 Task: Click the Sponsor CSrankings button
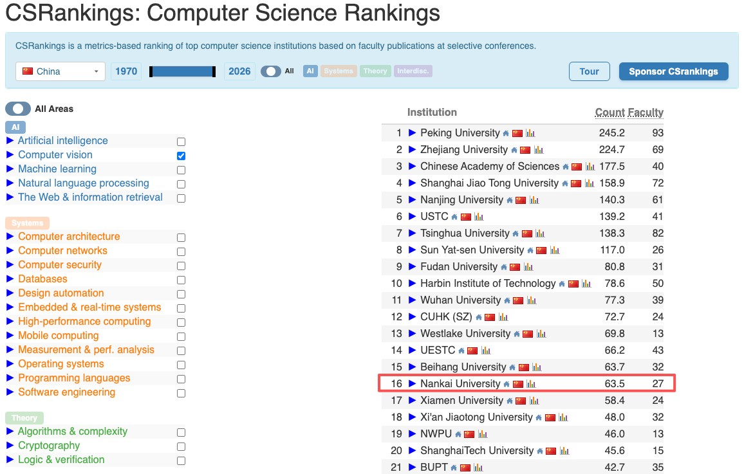pos(673,71)
